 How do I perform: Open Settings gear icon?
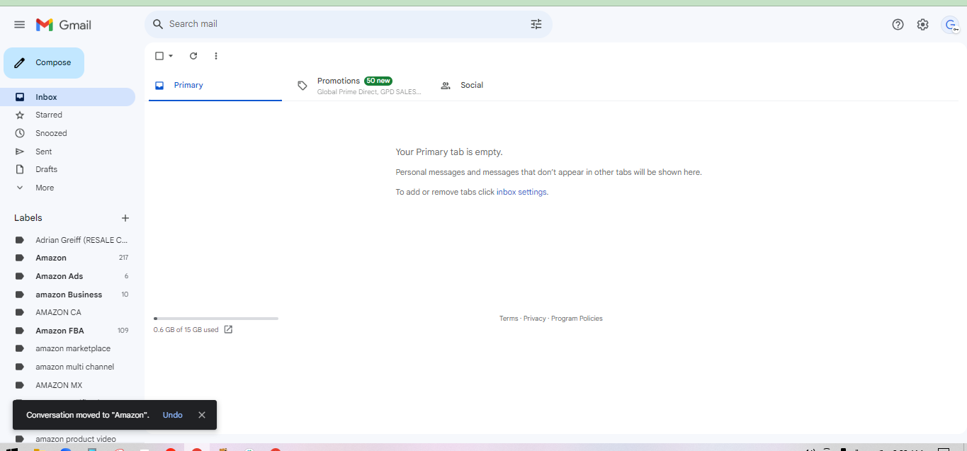pyautogui.click(x=922, y=25)
